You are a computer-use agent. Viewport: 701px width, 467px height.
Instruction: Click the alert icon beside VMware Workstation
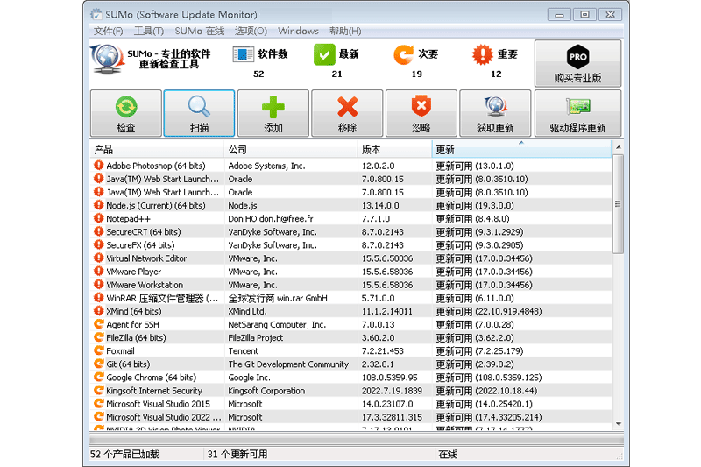(x=98, y=285)
